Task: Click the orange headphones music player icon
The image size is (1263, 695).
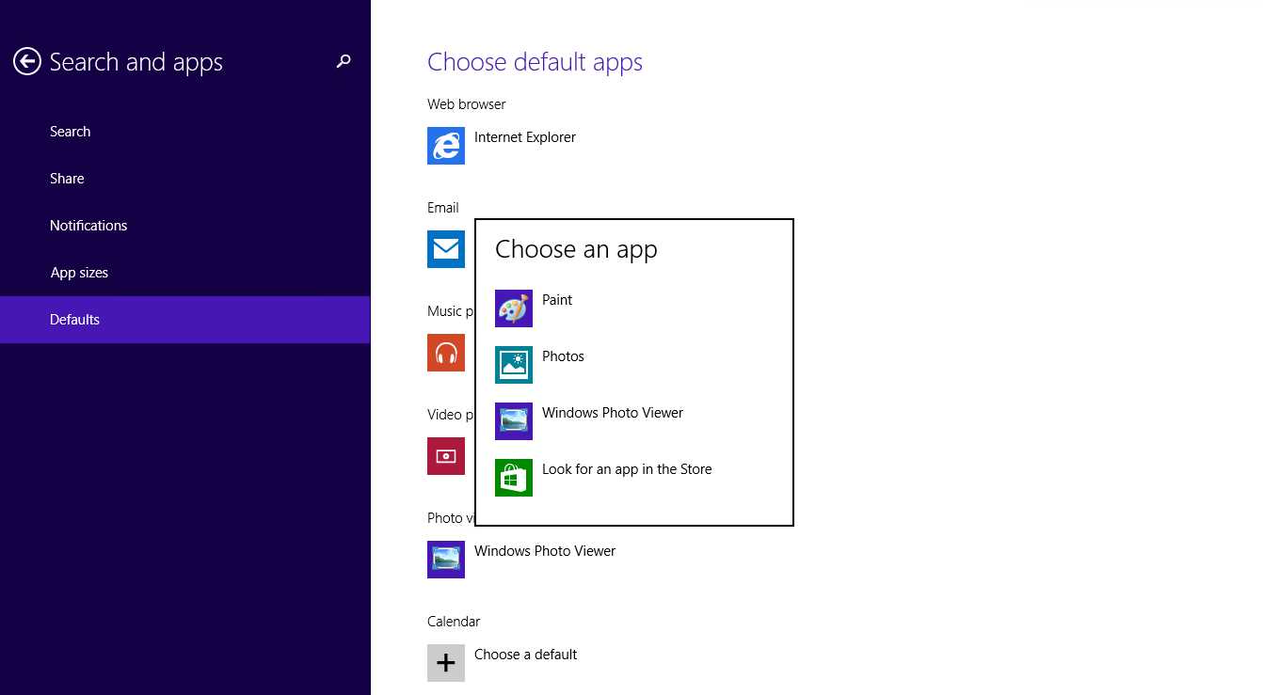Action: tap(446, 353)
